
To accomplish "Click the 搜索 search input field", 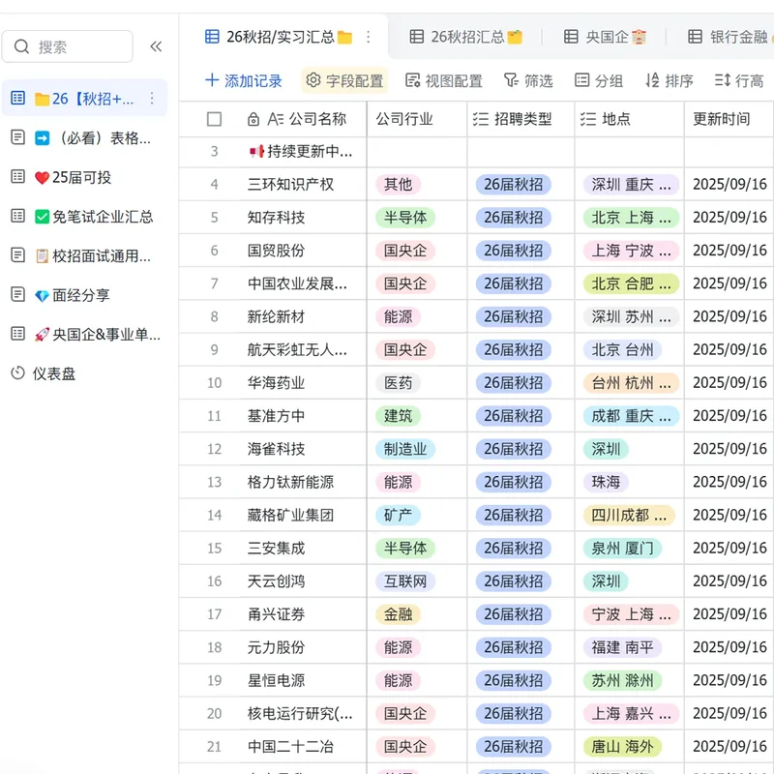I will [x=68, y=46].
